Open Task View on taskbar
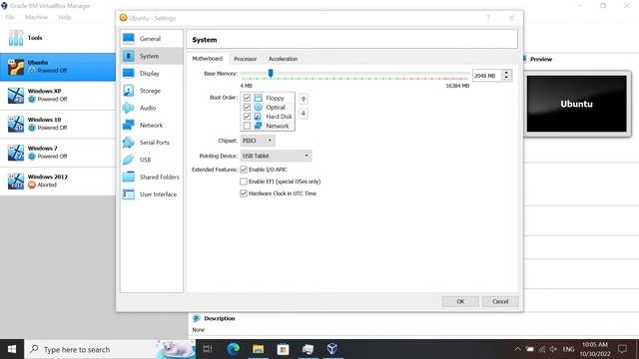Image resolution: width=639 pixels, height=359 pixels. [208, 349]
